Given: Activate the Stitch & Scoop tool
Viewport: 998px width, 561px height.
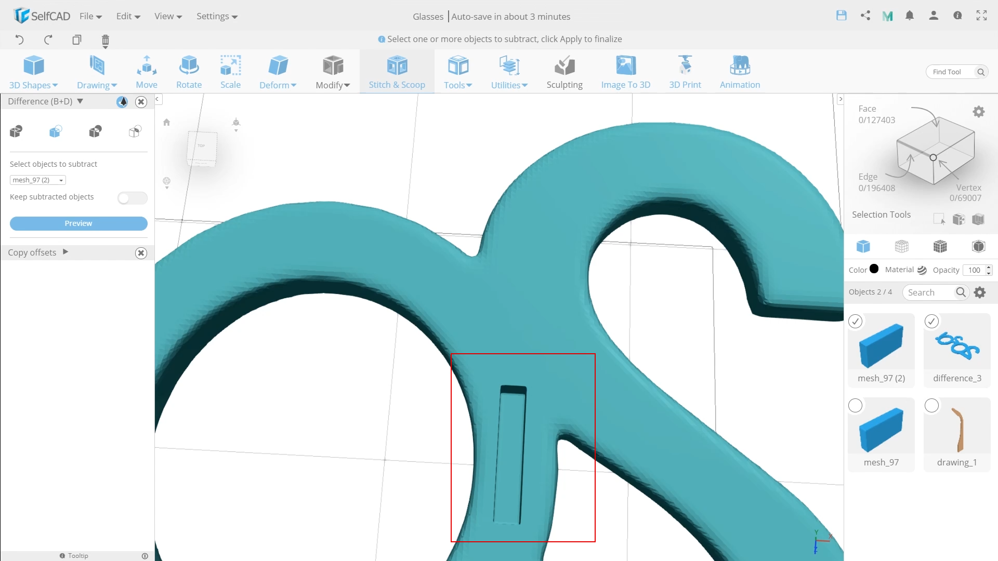Looking at the screenshot, I should coord(397,72).
